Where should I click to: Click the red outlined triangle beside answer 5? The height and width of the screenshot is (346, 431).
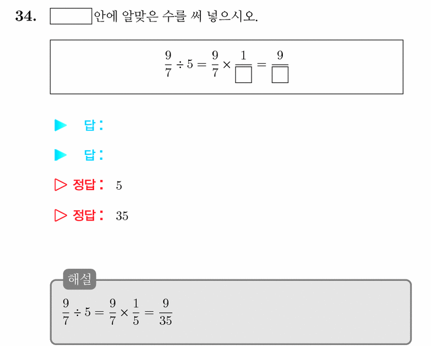click(60, 185)
